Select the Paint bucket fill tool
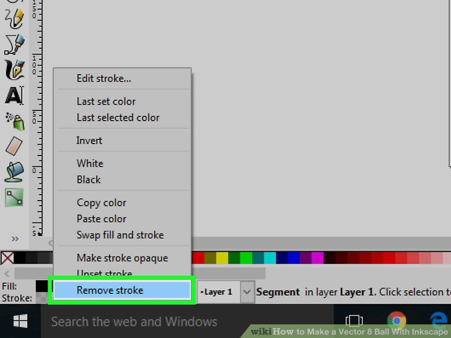 pyautogui.click(x=14, y=172)
